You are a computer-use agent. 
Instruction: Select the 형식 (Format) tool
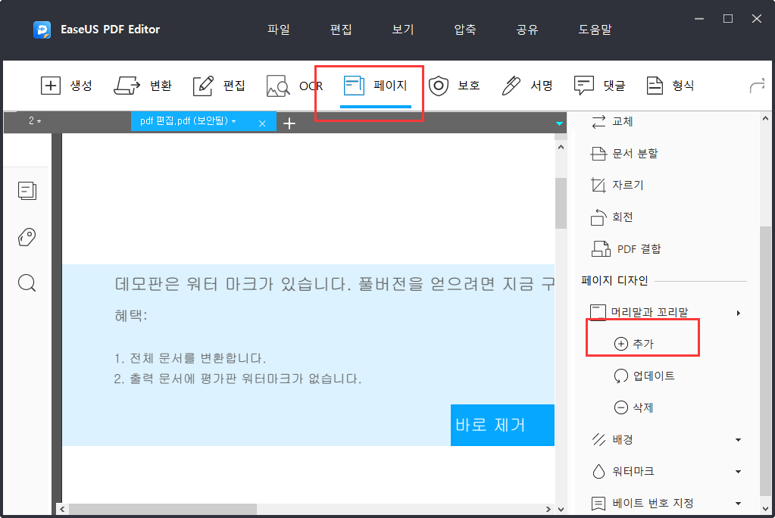pos(671,86)
